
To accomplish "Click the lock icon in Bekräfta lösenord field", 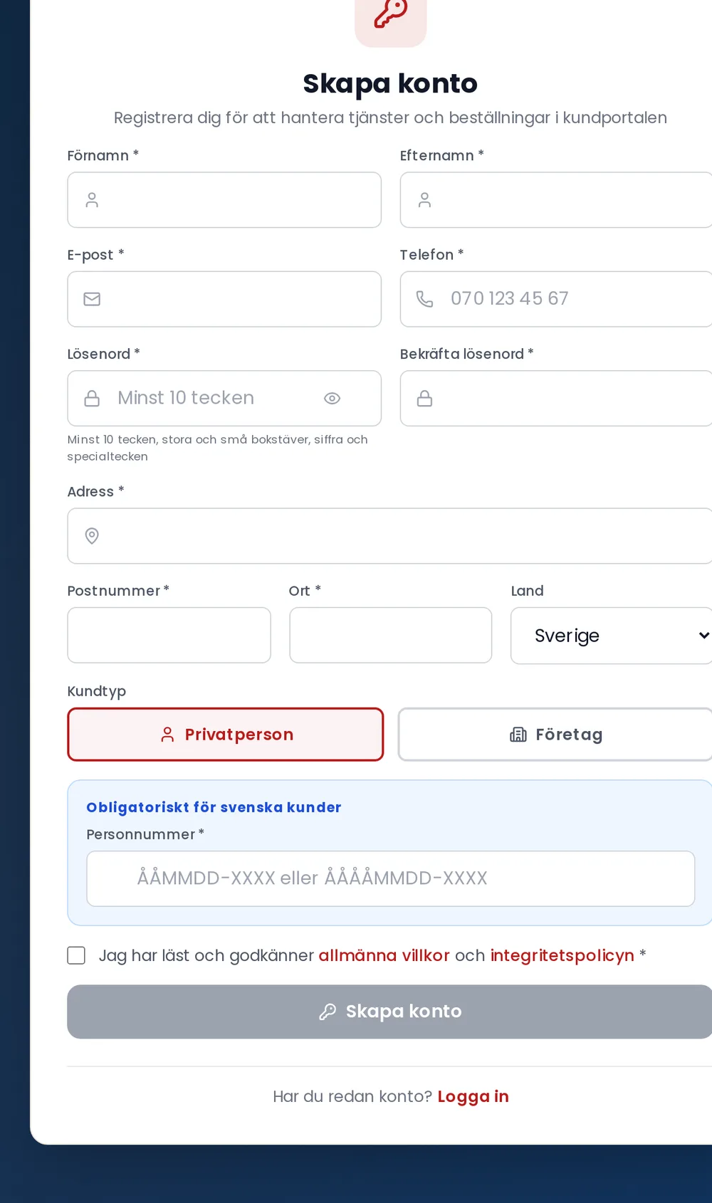I will coord(424,399).
